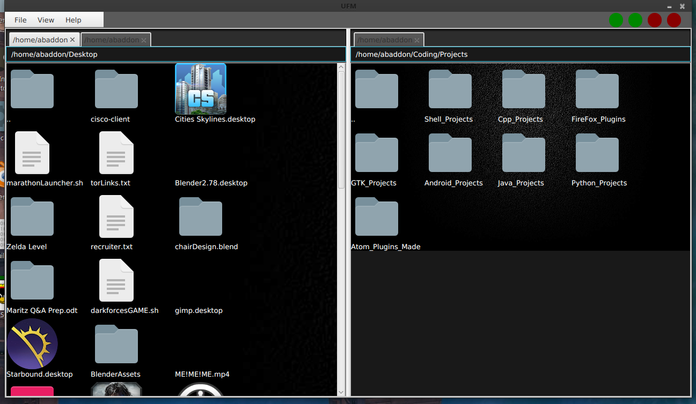Close the first /home/abaddon tab

tap(73, 40)
